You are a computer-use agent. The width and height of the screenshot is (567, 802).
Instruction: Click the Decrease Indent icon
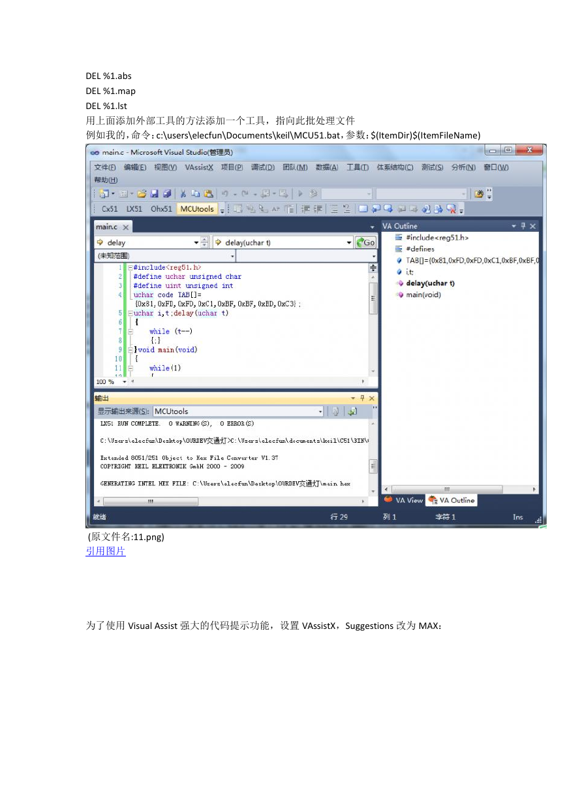point(305,209)
